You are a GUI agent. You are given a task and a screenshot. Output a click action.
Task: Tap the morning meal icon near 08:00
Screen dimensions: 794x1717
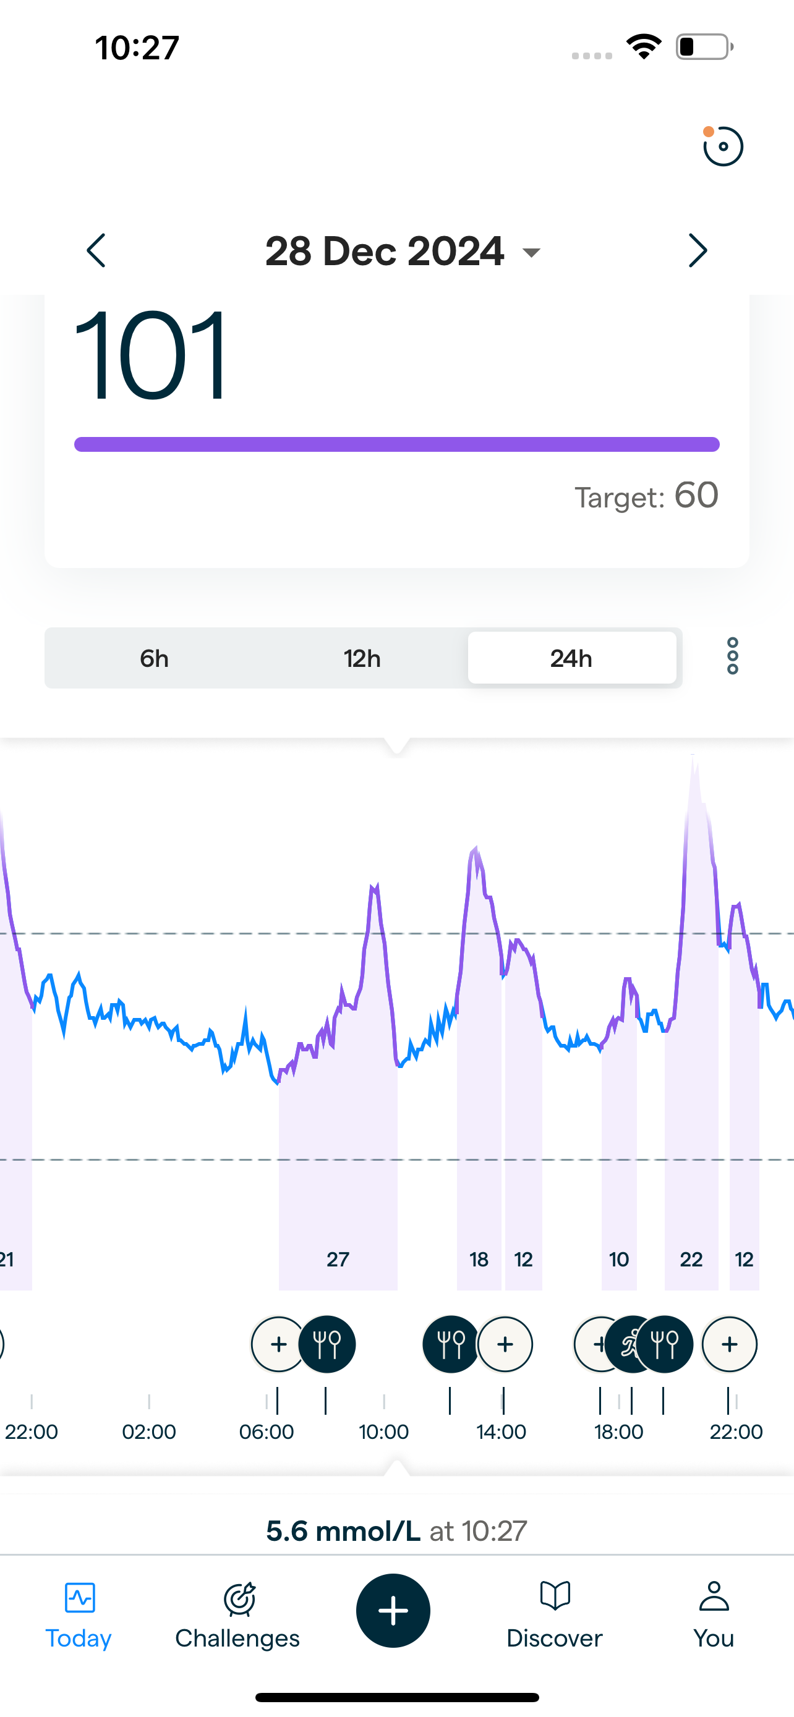[327, 1344]
